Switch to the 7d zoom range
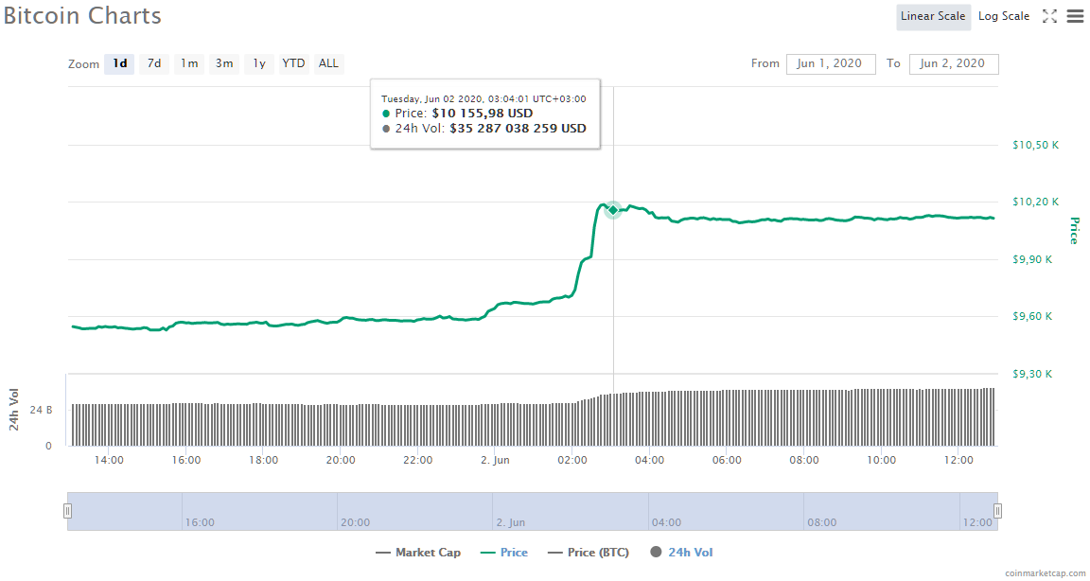This screenshot has width=1090, height=581. (153, 63)
